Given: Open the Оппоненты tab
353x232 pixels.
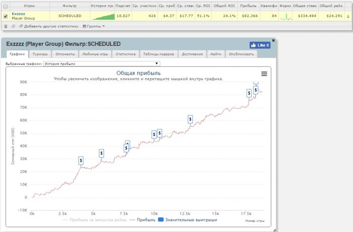Looking at the screenshot, I should (65, 54).
